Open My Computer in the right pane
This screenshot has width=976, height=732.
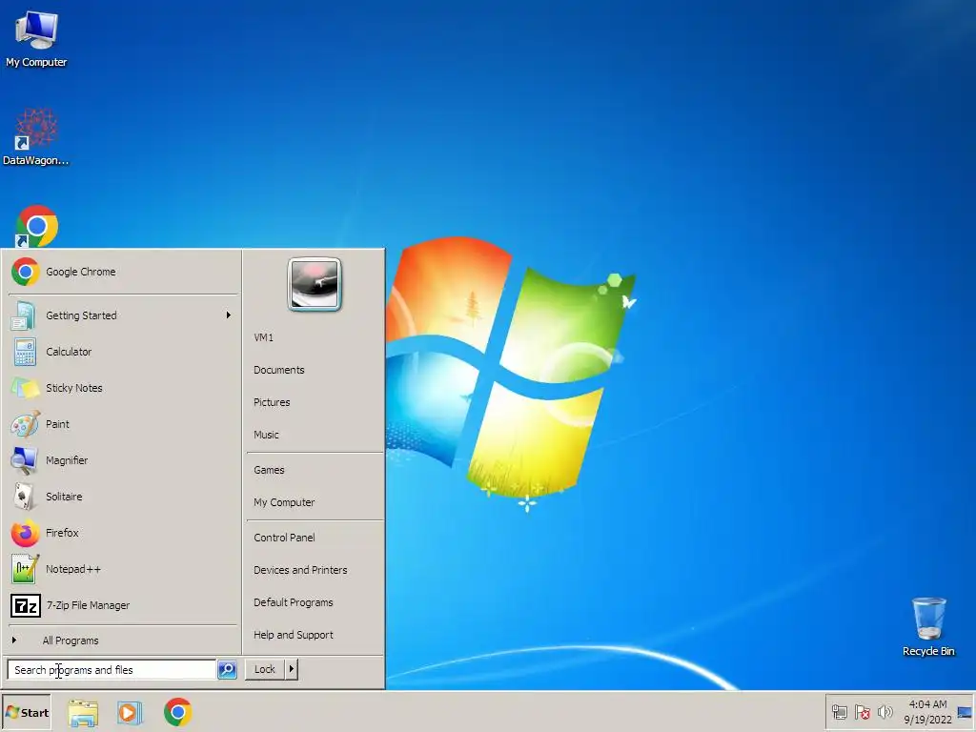[314, 502]
